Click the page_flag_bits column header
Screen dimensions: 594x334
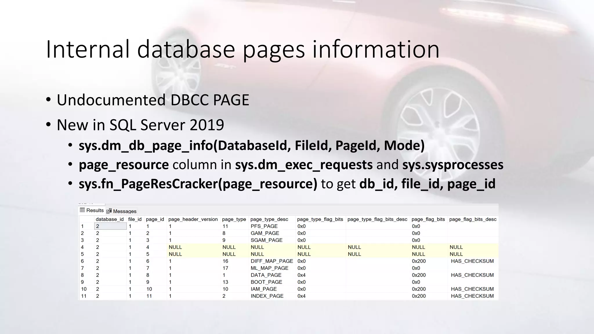click(428, 219)
